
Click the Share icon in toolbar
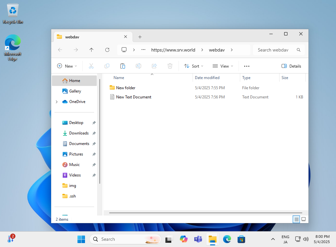154,66
